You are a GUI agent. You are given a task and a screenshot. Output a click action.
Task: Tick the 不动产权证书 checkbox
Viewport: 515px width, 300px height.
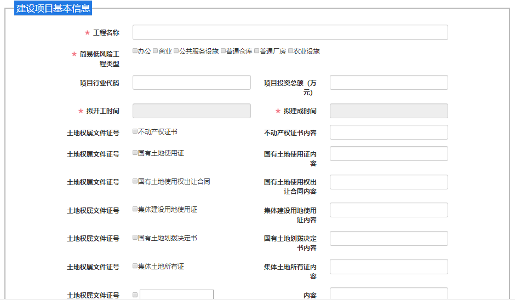point(135,131)
